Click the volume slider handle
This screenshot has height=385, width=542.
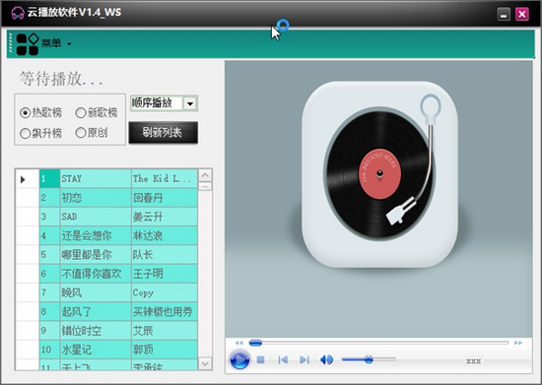click(x=369, y=359)
